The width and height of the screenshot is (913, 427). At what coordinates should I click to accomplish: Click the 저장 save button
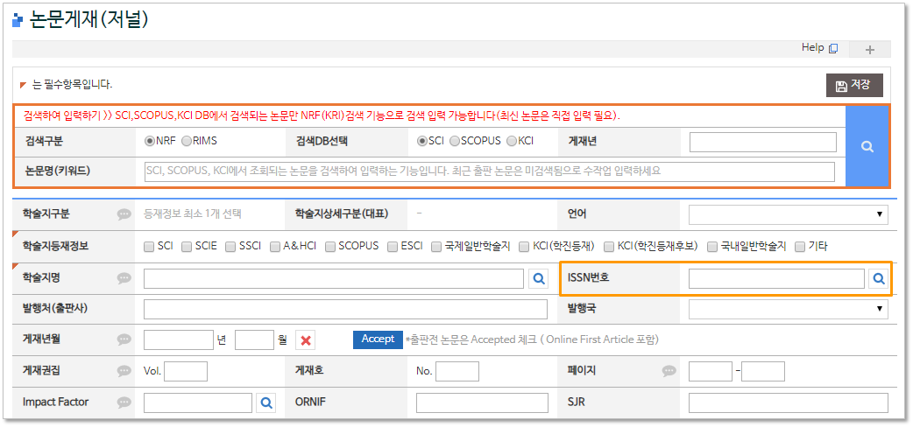(853, 85)
